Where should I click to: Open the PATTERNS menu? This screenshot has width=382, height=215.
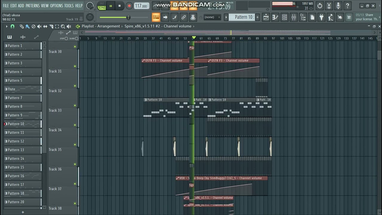tap(33, 6)
